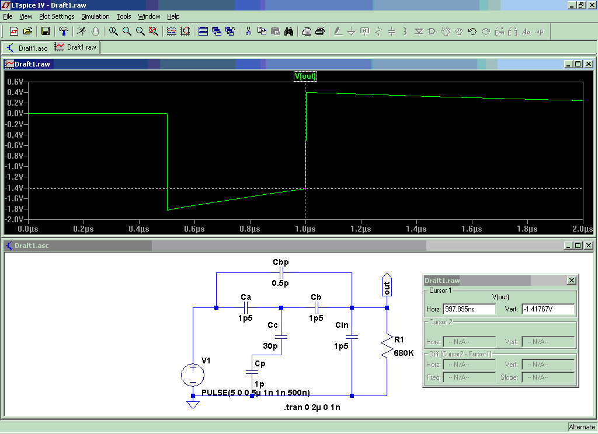Screen dimensions: 598x434
Task: Open the Plot Settings menu
Action: [x=57, y=16]
